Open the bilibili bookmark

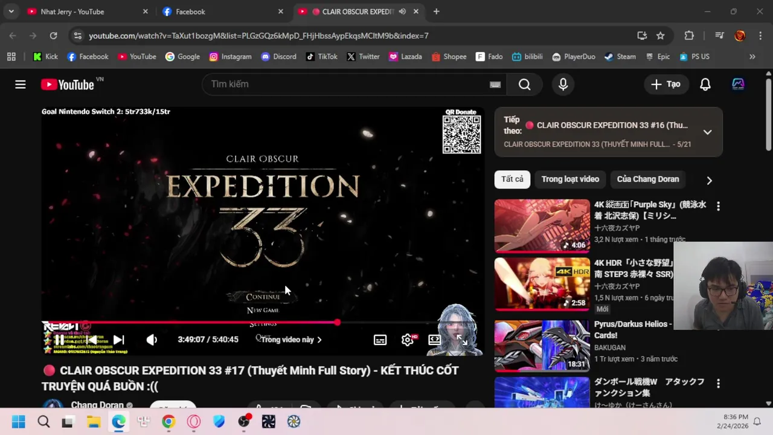click(x=527, y=57)
